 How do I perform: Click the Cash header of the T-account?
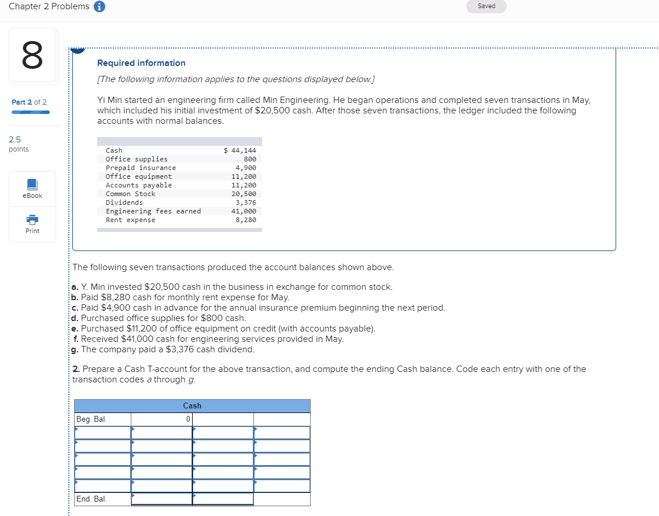pyautogui.click(x=192, y=406)
